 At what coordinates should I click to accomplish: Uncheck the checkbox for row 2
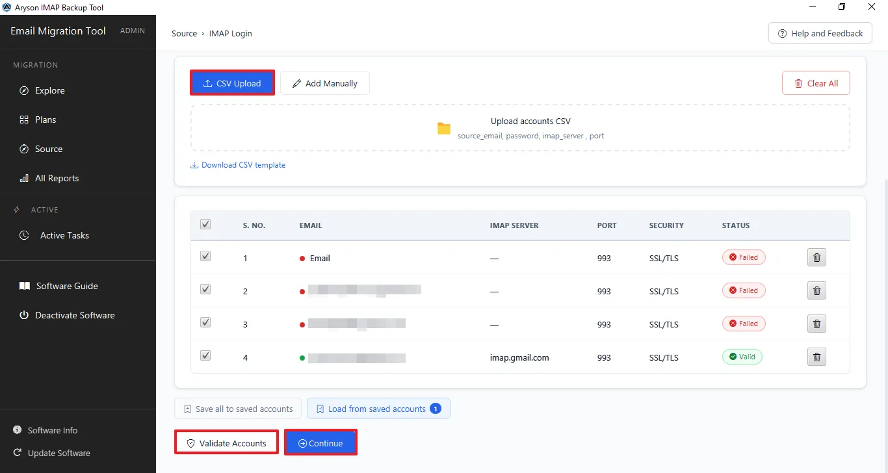205,290
